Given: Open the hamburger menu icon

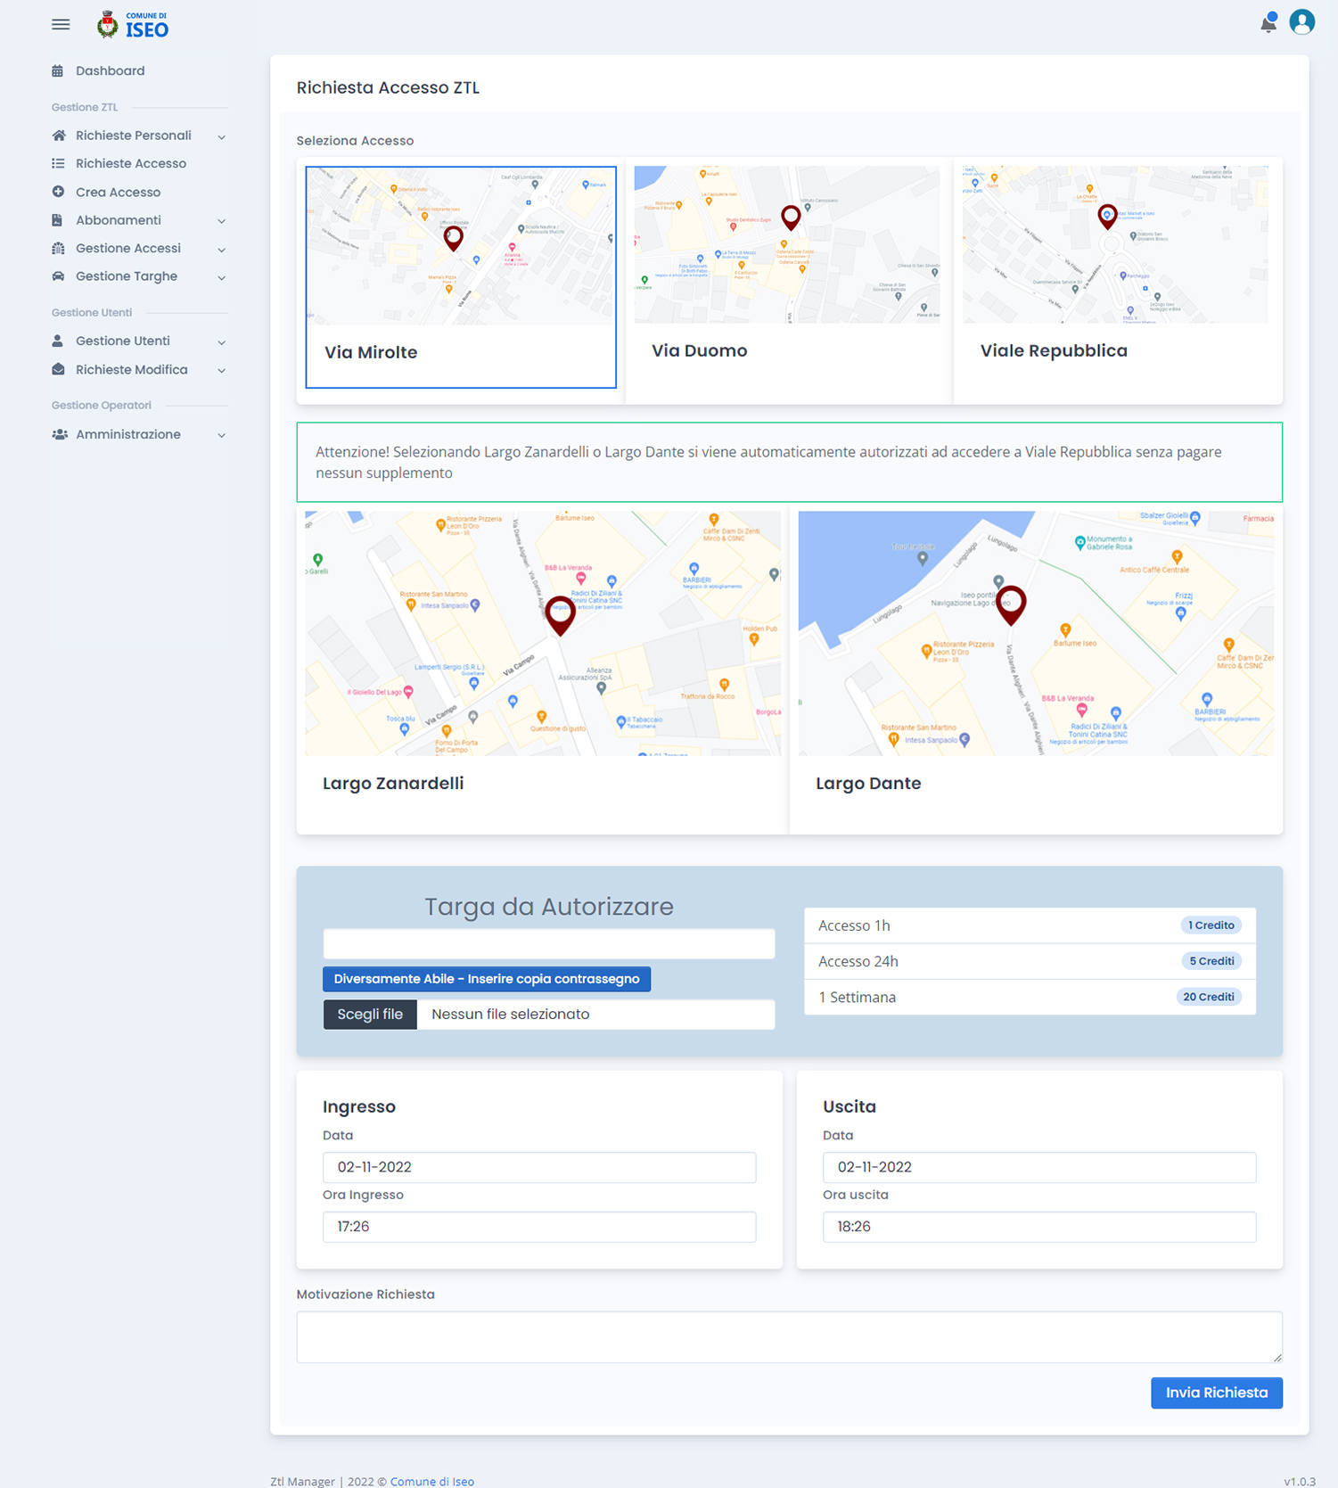Looking at the screenshot, I should click(61, 25).
